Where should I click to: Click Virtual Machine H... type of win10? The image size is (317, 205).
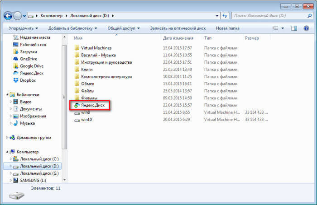tap(222, 120)
